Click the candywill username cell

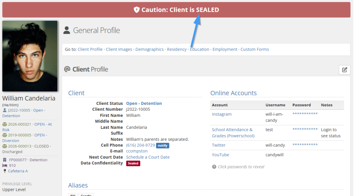pos(274,155)
